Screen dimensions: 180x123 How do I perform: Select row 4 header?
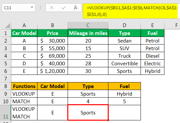6,56
